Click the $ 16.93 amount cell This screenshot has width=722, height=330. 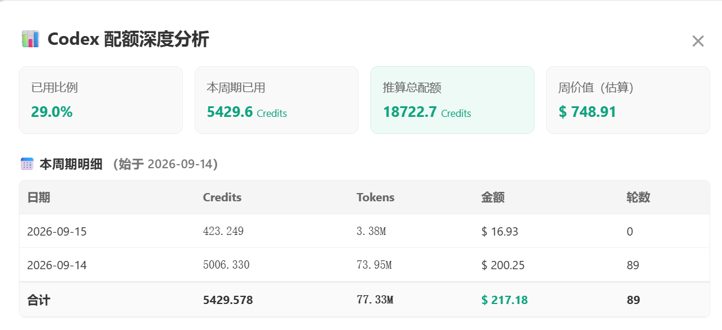pos(500,231)
